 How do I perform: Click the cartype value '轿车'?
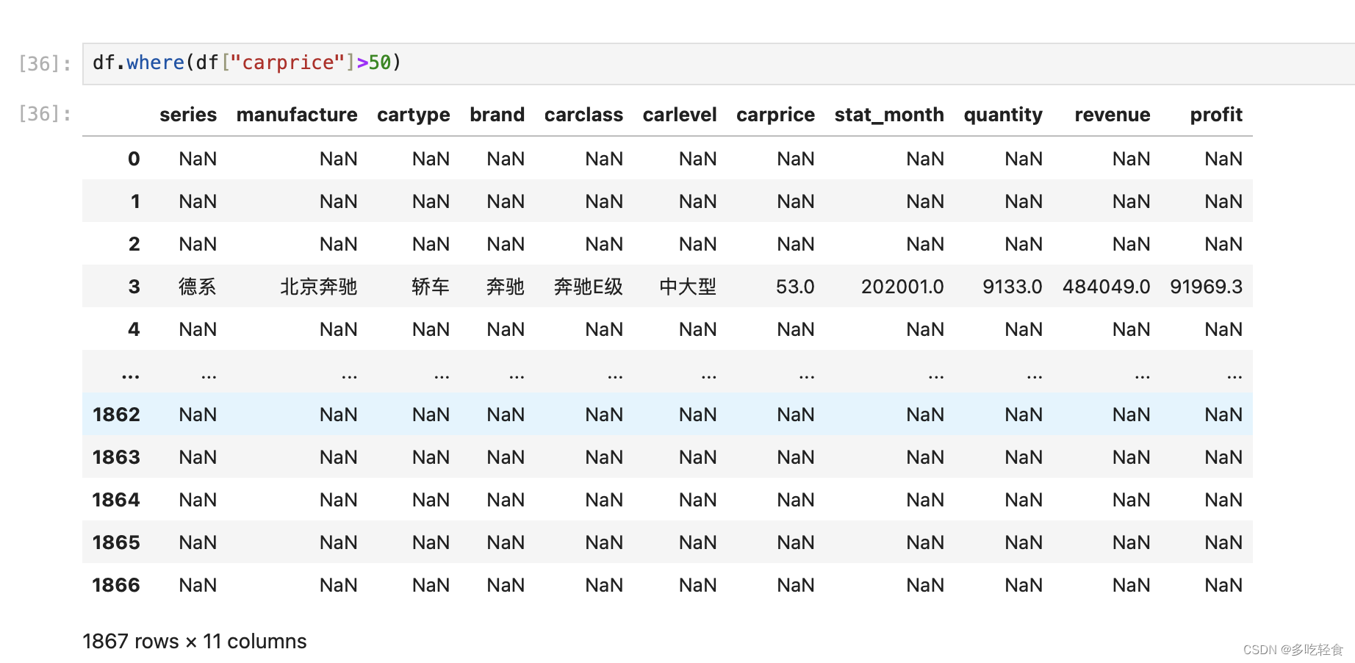point(431,287)
